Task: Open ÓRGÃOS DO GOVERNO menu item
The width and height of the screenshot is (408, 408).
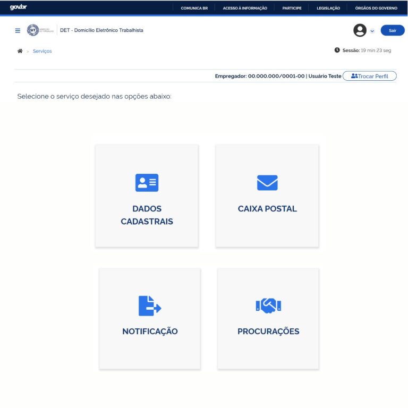Action: [x=376, y=8]
